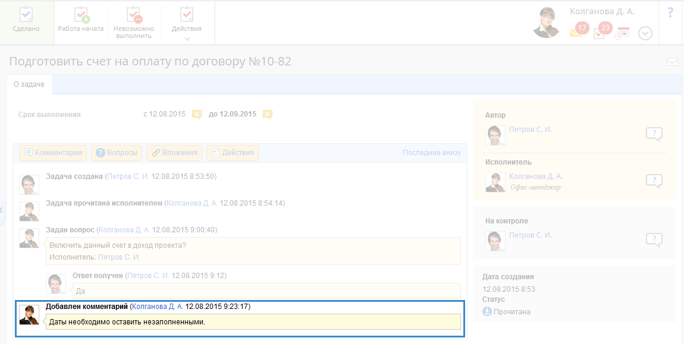Open tasks icon with badge 23
Image resolution: width=684 pixels, height=344 pixels.
coord(603,31)
